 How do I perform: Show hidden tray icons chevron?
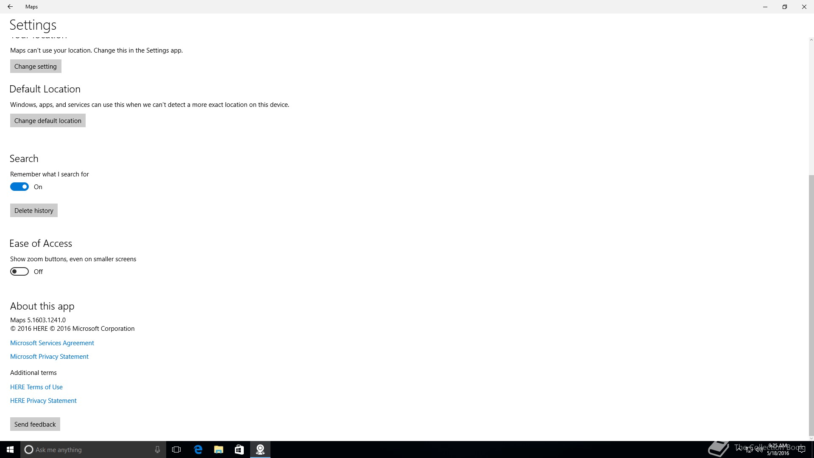click(x=739, y=449)
